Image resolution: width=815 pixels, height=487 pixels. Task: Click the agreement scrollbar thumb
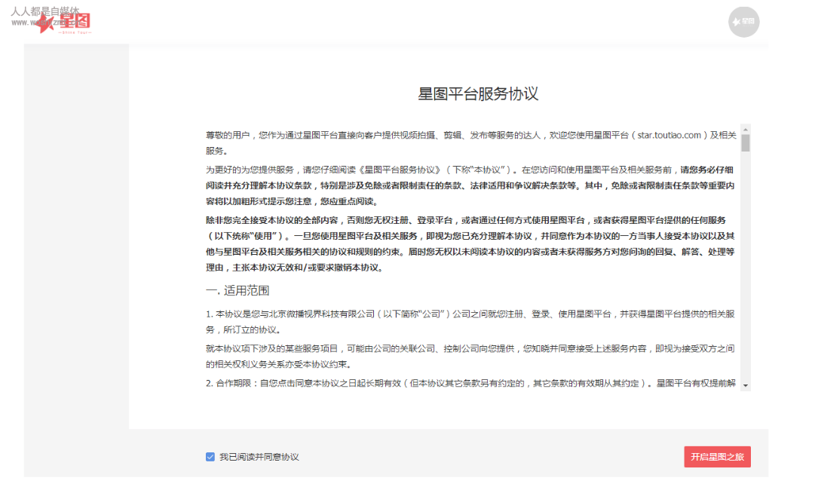pos(746,143)
